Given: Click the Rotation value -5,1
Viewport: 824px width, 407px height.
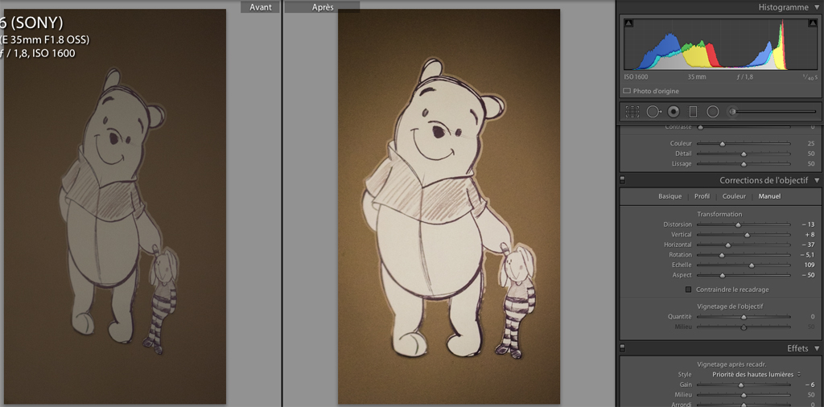Looking at the screenshot, I should tap(807, 255).
